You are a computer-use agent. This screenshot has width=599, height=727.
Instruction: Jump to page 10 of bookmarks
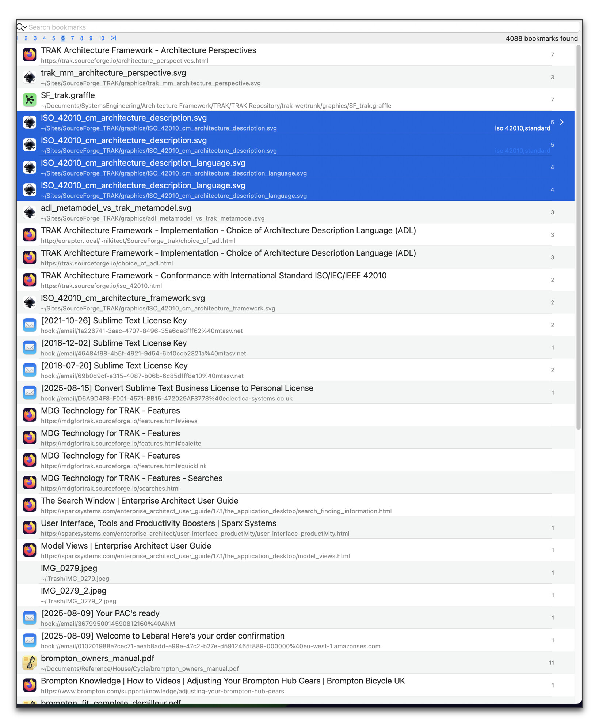click(101, 38)
